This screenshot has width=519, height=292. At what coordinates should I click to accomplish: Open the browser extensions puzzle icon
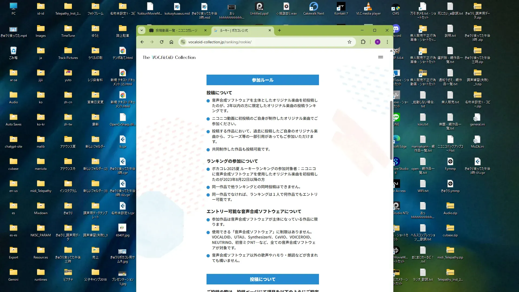363,42
